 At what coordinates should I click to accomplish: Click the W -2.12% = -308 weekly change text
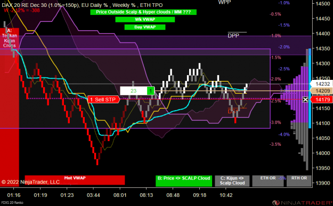tap(22, 10)
